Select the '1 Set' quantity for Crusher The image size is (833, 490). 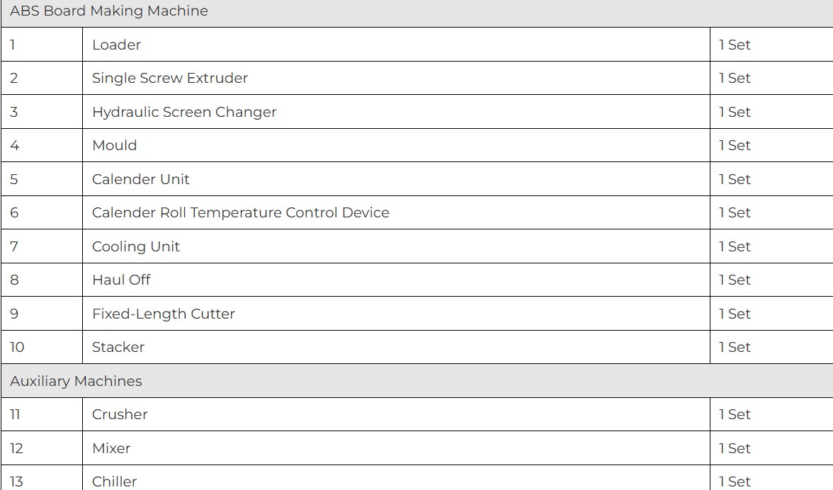point(735,414)
